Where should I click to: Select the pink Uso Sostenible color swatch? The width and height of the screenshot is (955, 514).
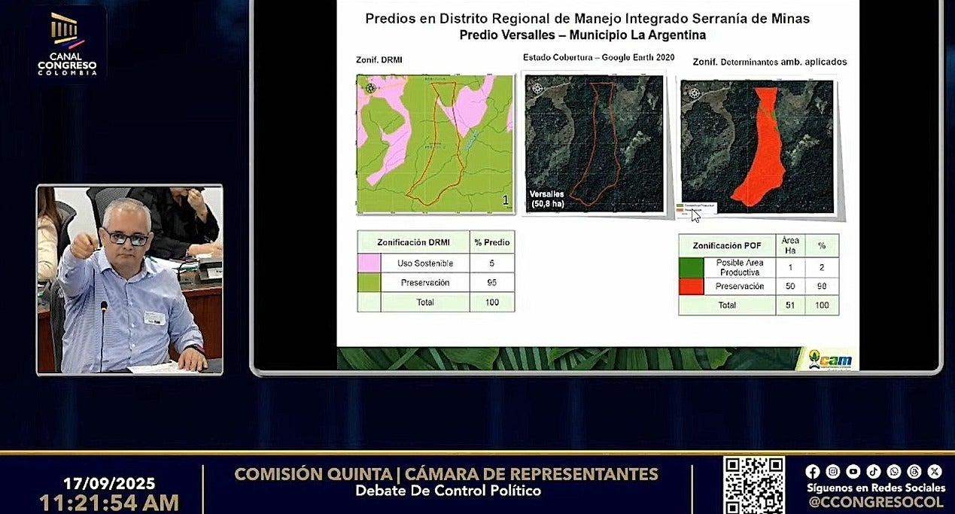(368, 263)
